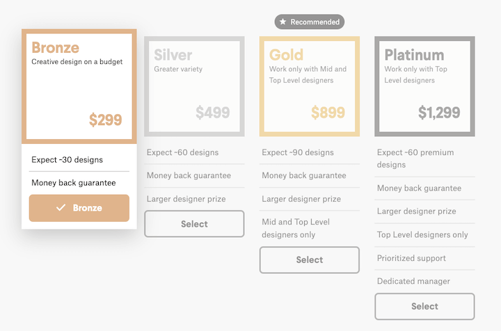Pick the Gold pricing card
This screenshot has height=331, width=501.
310,86
